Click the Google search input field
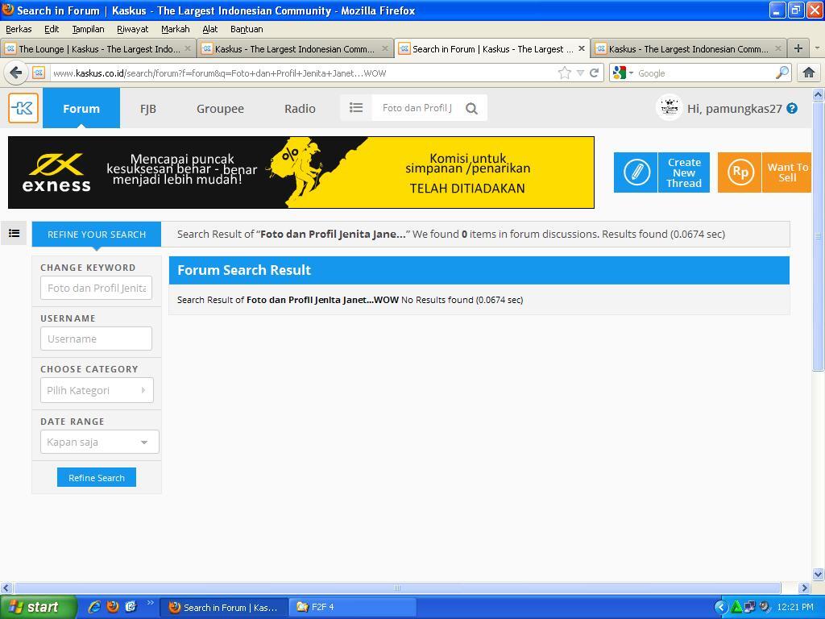825x619 pixels. click(x=704, y=73)
